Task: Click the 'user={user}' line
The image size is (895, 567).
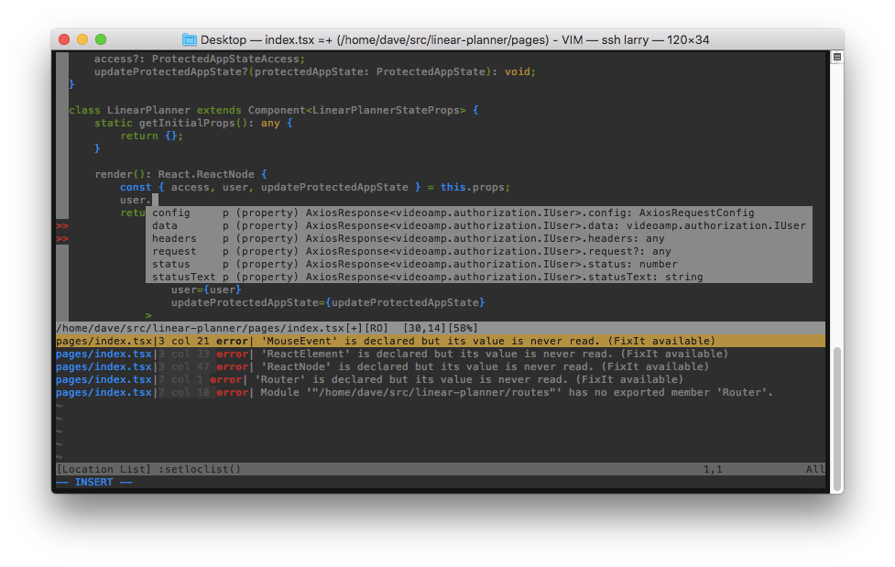Action: [x=206, y=290]
